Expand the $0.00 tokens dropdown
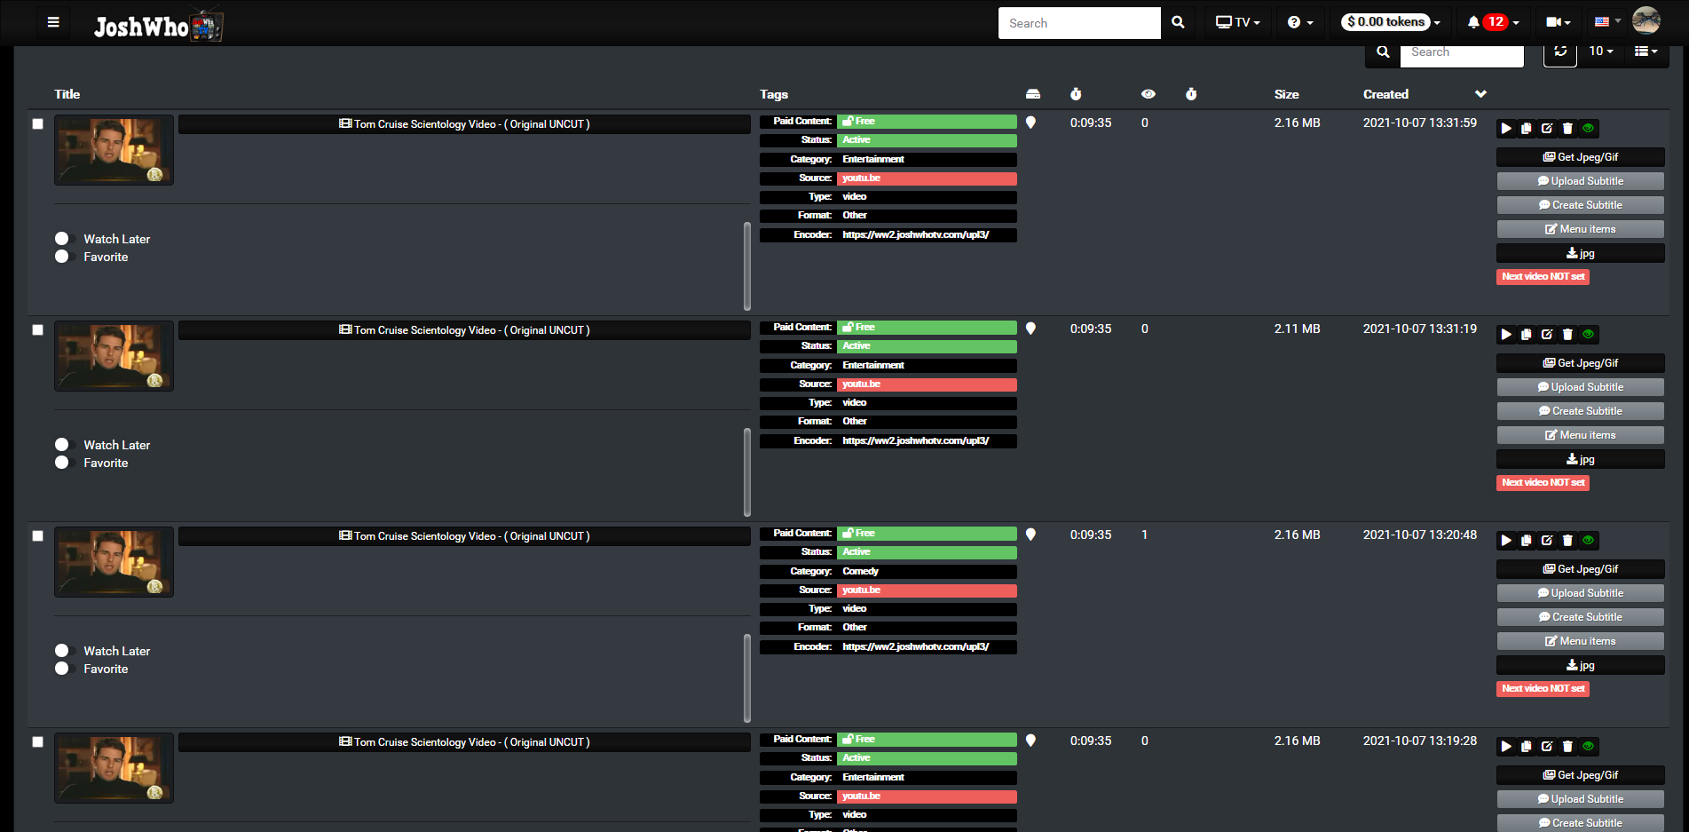Screen dimensions: 1689x832 1393,22
